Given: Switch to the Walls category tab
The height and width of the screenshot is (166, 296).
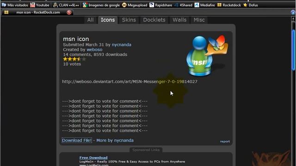Looking at the screenshot, I should point(179,20).
